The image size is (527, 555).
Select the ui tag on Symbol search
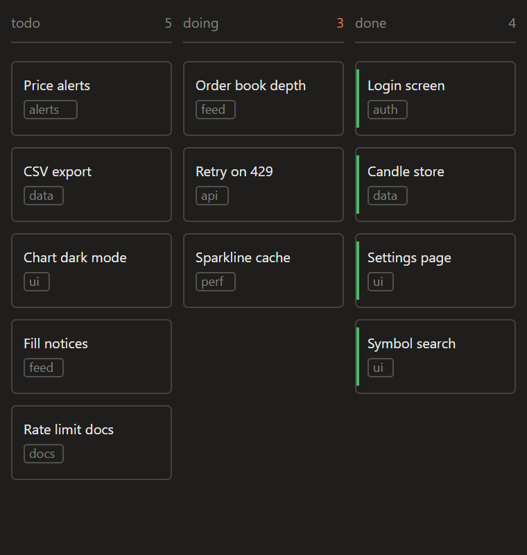tap(381, 368)
